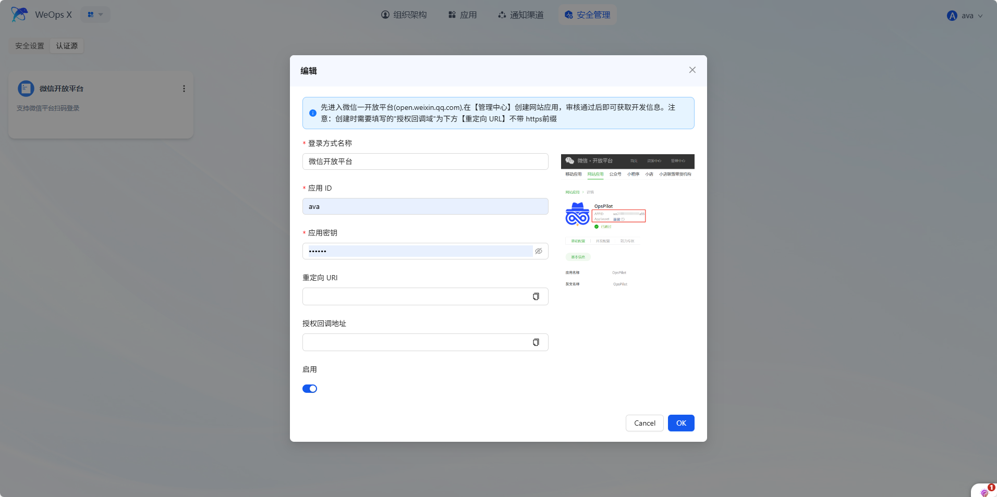Click the 重定向 URI input field
This screenshot has width=997, height=497.
[x=425, y=296]
